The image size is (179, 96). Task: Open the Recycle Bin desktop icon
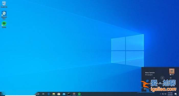point(4,4)
